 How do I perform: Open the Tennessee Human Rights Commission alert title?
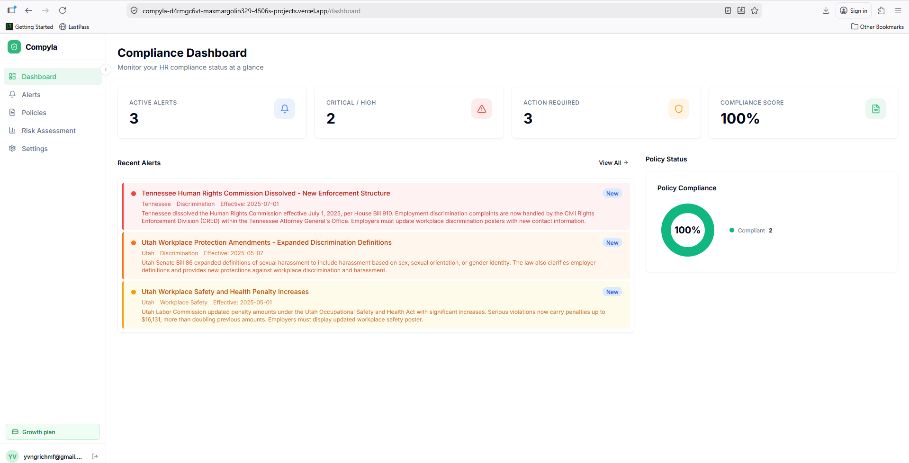coord(266,193)
